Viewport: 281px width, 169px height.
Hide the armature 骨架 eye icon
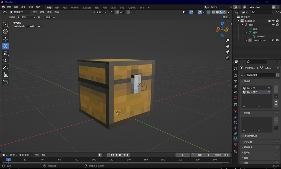[273, 25]
